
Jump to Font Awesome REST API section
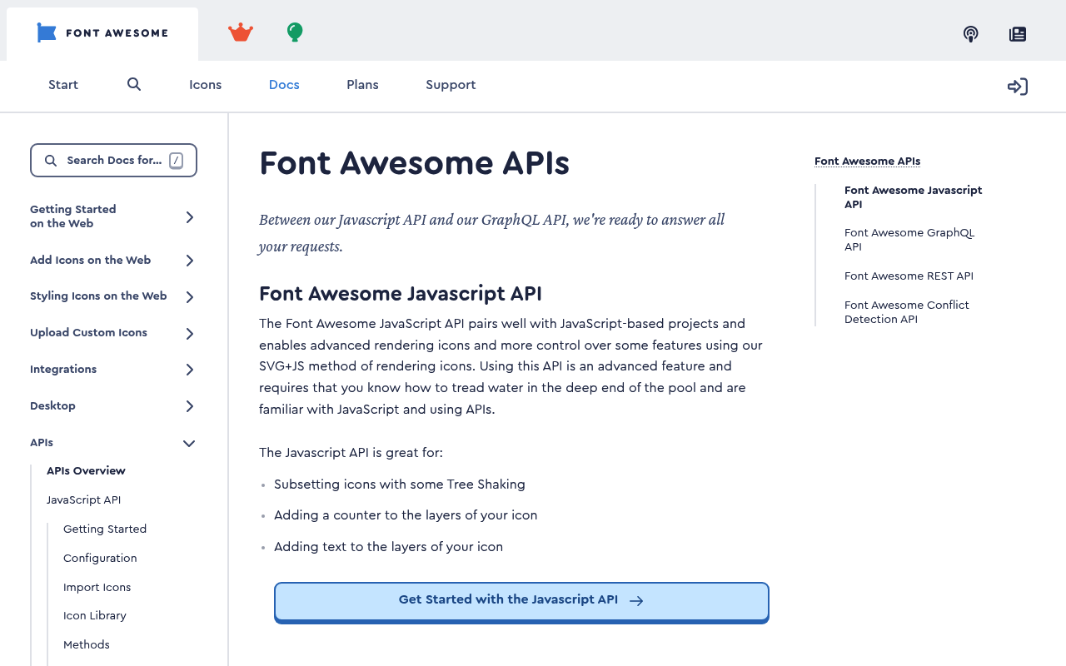909,276
